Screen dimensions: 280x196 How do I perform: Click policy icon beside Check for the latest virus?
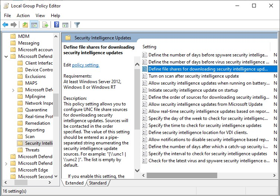click(x=145, y=161)
